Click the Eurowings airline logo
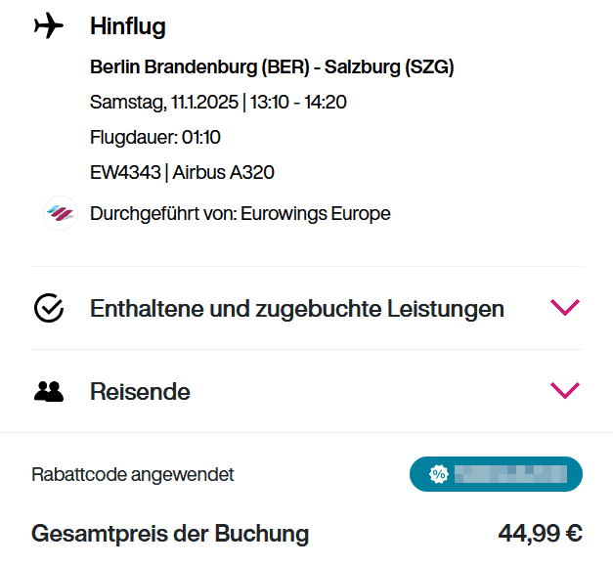Screen dimensions: 613x566 coord(61,213)
